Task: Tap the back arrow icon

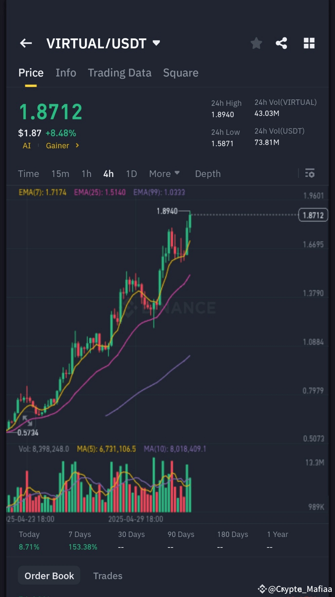Action: click(26, 43)
